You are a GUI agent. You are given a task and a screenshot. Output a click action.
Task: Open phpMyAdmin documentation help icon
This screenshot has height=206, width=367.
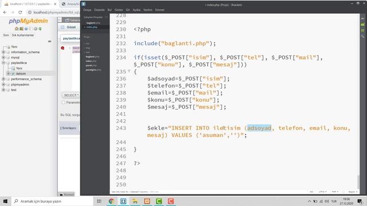pyautogui.click(x=26, y=29)
